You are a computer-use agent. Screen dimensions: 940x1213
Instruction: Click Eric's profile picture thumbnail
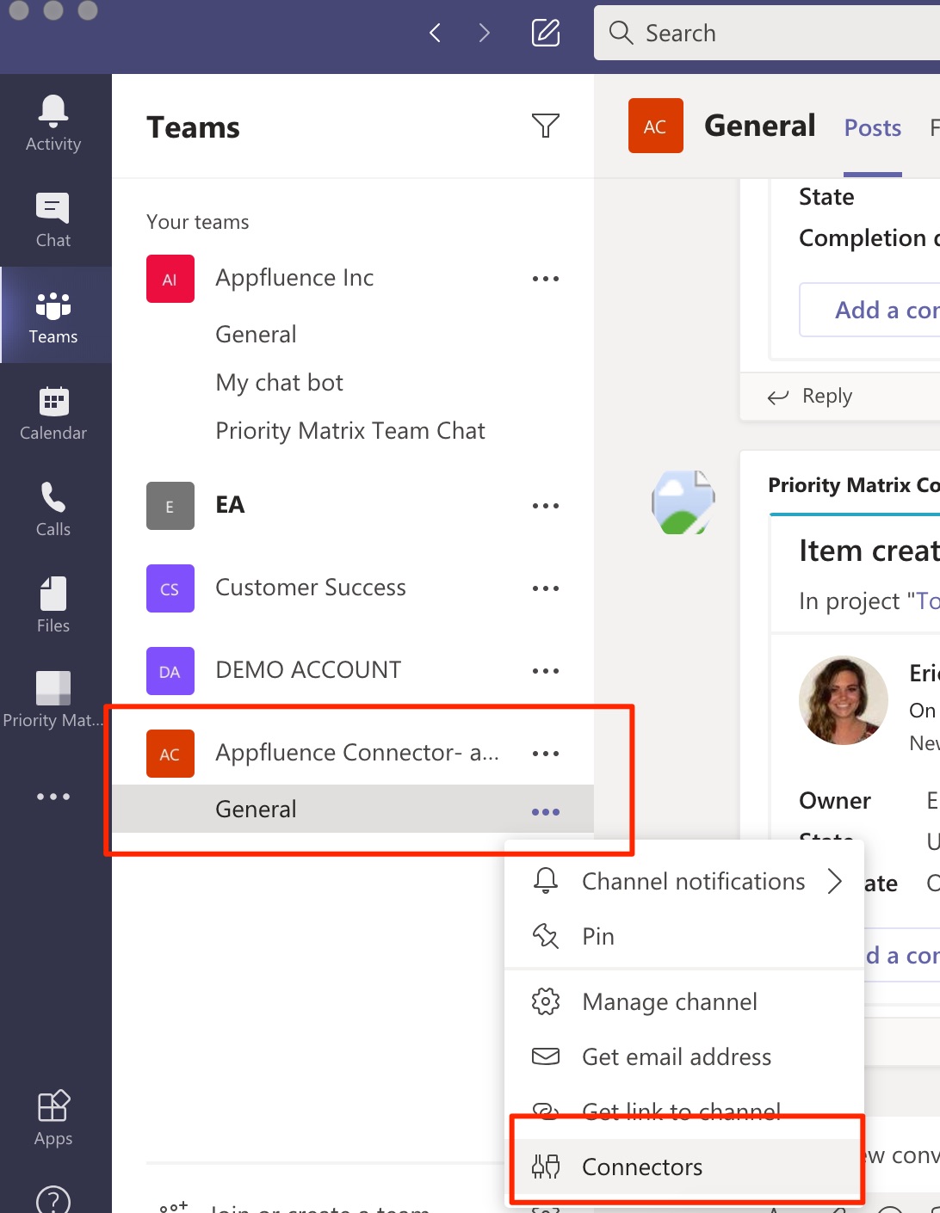[844, 700]
